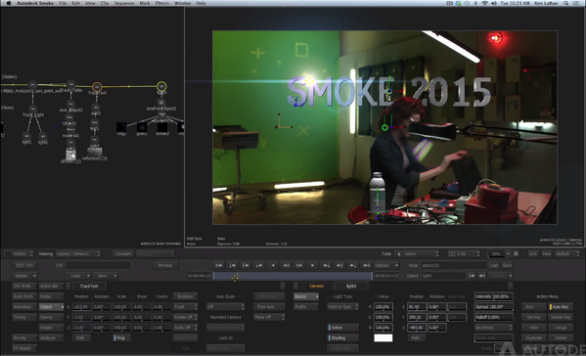Toggle the Solo button

(x=533, y=307)
